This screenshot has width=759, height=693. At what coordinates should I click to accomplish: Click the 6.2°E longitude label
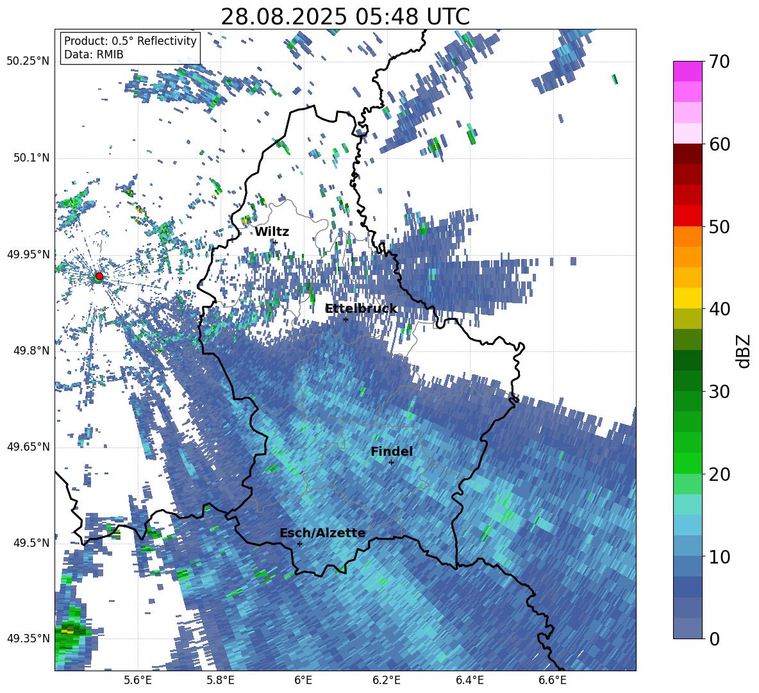[x=387, y=680]
